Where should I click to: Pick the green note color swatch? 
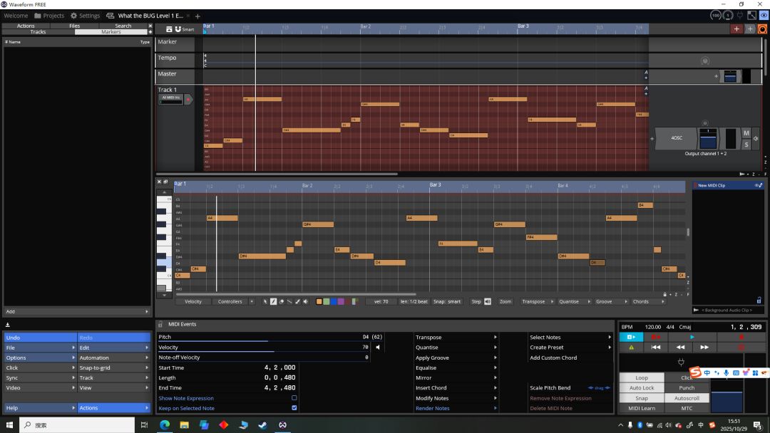click(326, 301)
